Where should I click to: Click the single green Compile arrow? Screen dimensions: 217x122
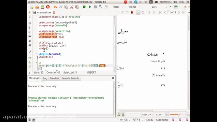tap(90, 7)
